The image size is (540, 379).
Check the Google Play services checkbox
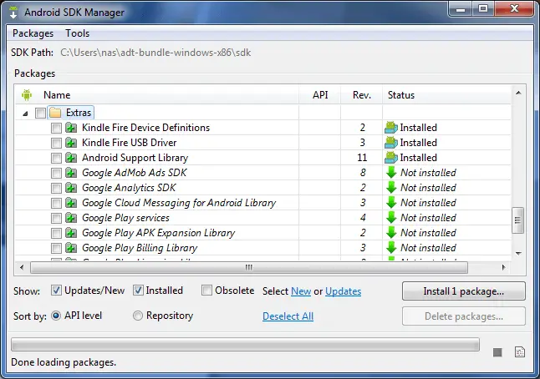pos(56,218)
